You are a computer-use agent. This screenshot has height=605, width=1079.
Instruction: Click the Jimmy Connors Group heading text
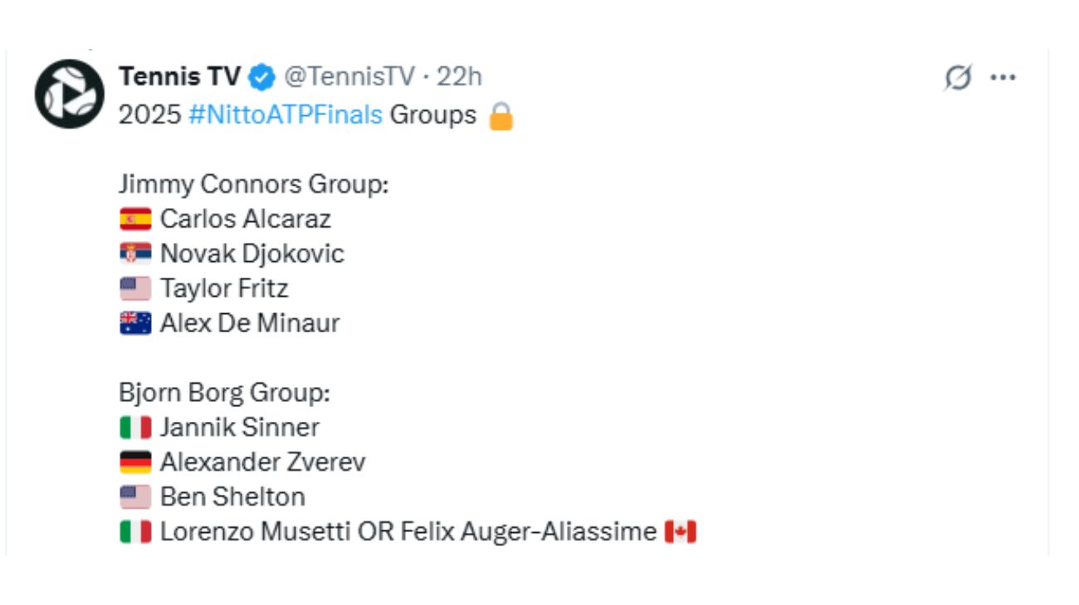click(x=253, y=184)
